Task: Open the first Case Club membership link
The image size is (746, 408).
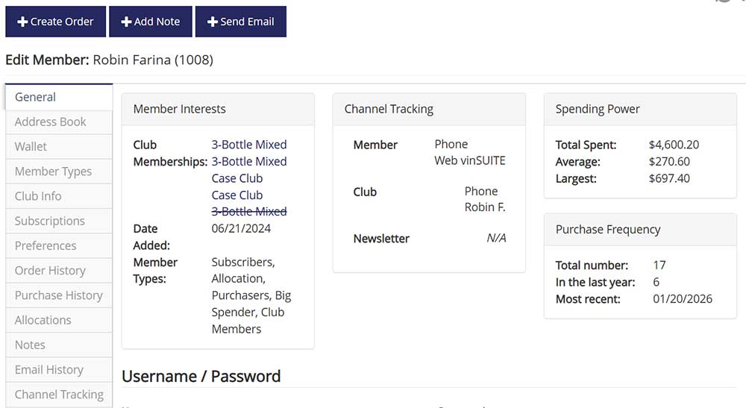Action: [x=237, y=178]
